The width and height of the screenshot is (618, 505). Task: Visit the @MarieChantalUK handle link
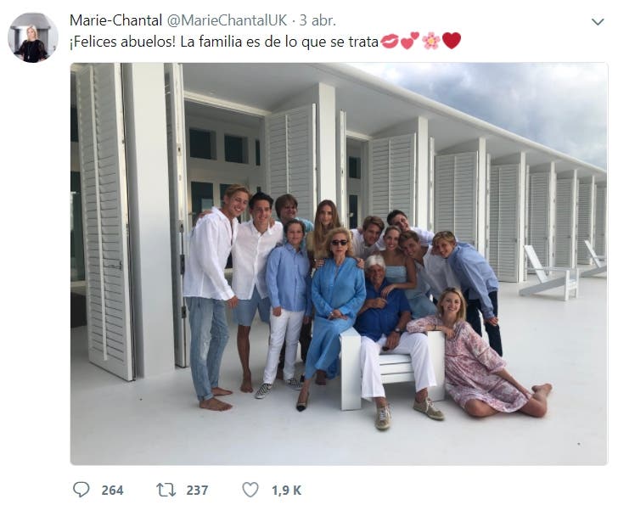tap(228, 20)
